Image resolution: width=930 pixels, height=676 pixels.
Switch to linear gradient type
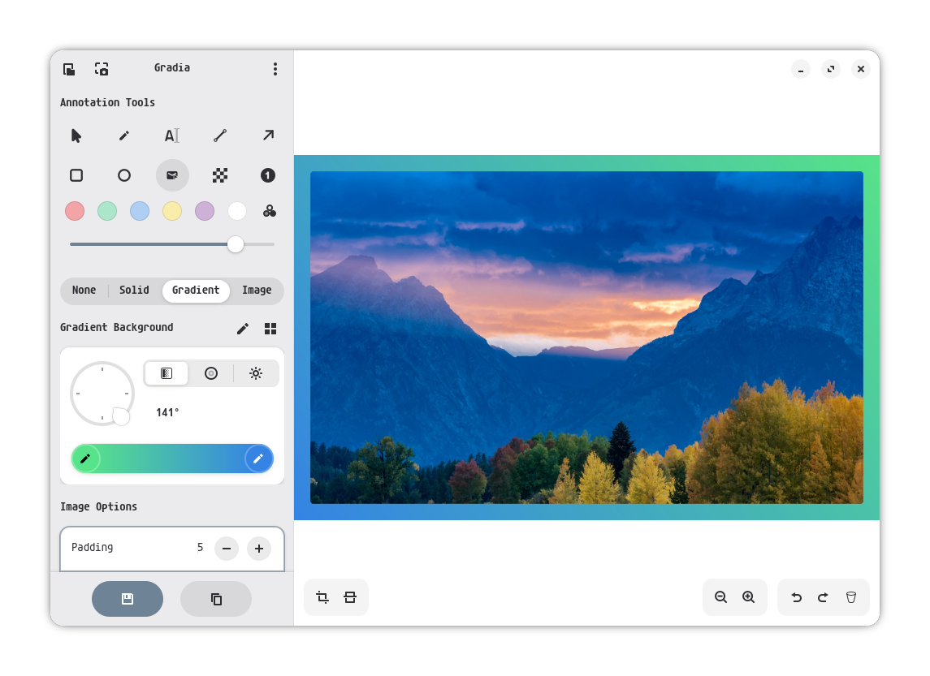pos(167,373)
